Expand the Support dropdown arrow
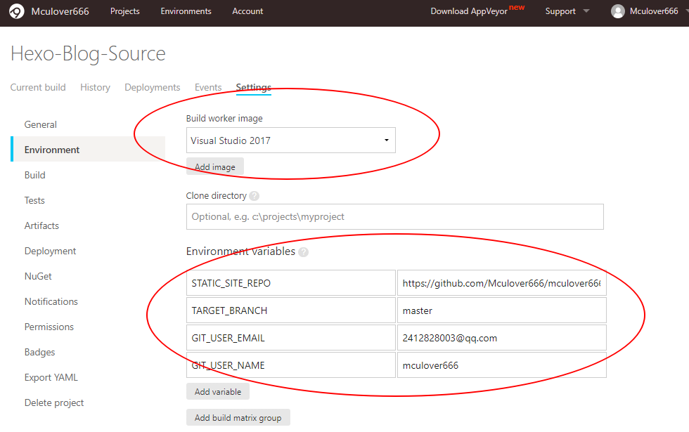 (x=586, y=11)
